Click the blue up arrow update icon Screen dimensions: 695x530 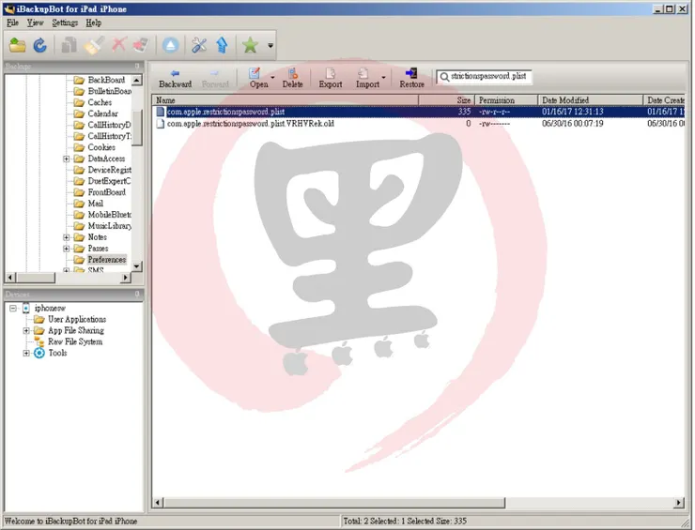(222, 45)
